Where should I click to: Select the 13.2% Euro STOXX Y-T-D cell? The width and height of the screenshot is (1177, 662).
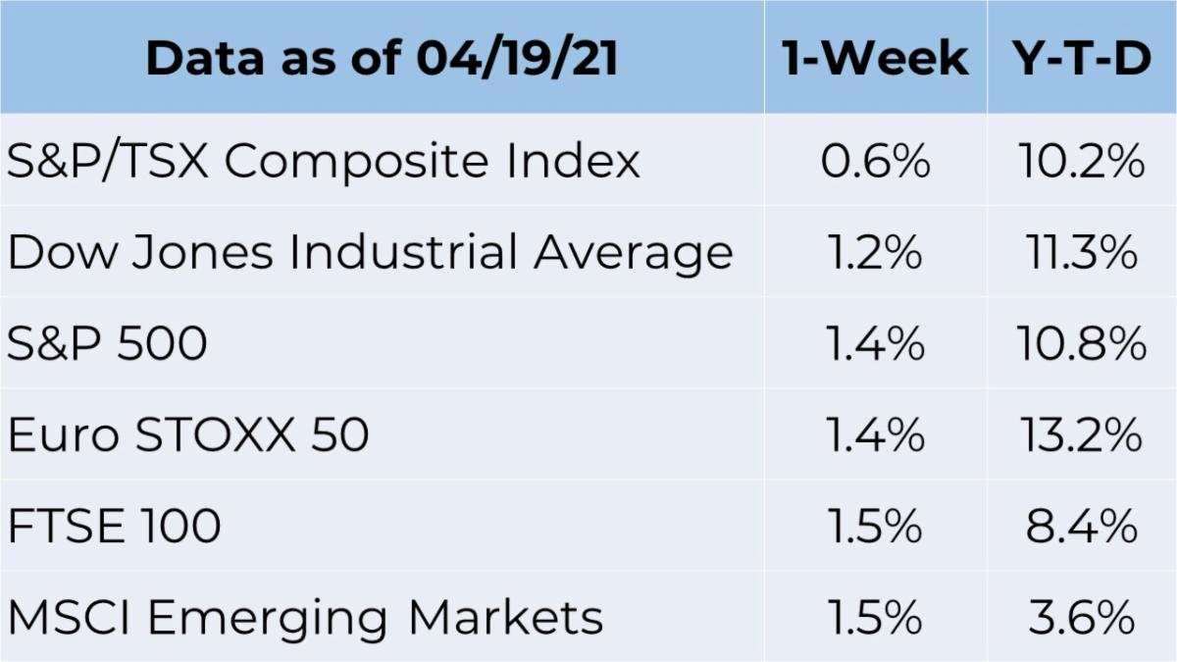click(x=1082, y=434)
